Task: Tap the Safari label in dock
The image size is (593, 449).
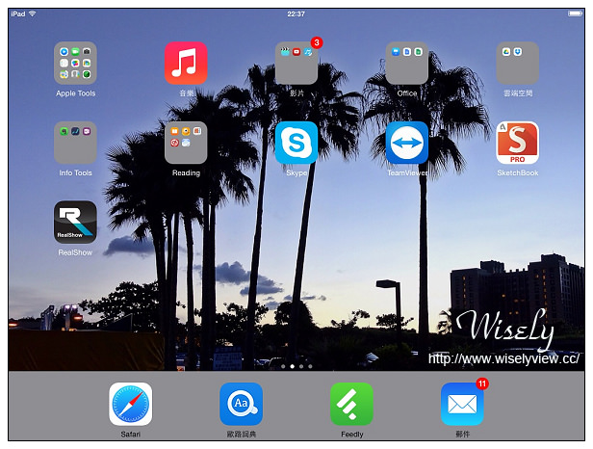Action: tap(131, 435)
